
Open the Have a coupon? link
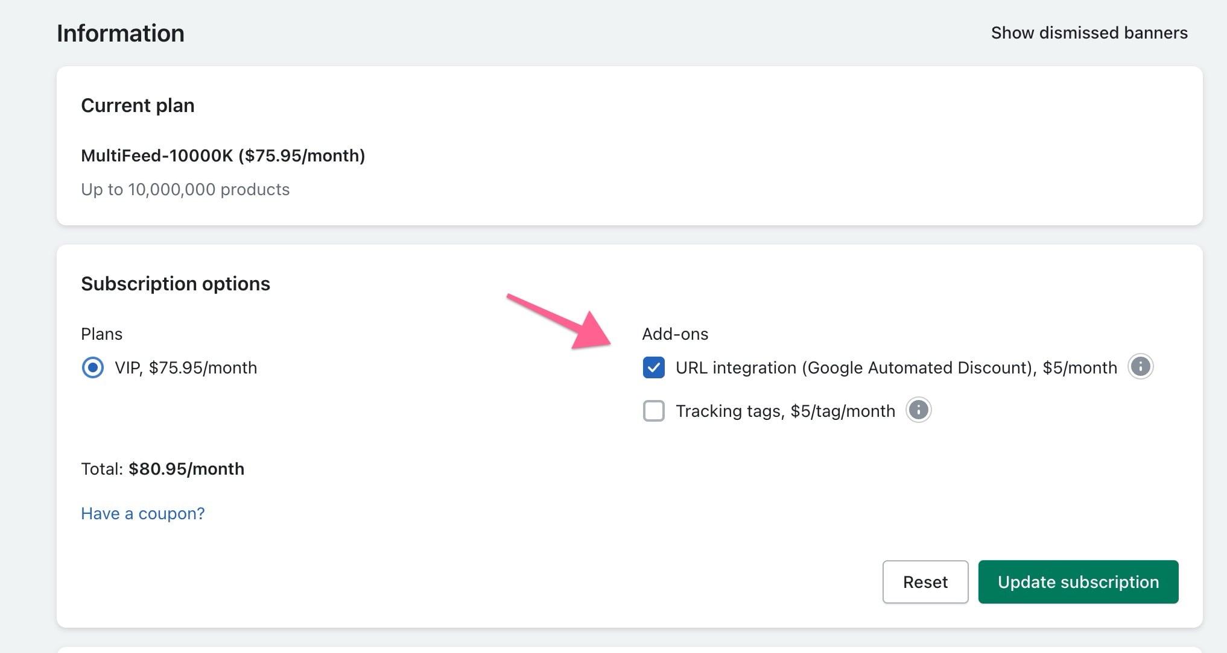pos(143,513)
